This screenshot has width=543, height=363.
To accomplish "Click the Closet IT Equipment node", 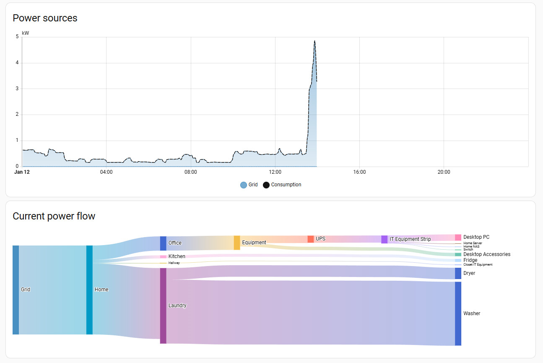I will coord(458,265).
